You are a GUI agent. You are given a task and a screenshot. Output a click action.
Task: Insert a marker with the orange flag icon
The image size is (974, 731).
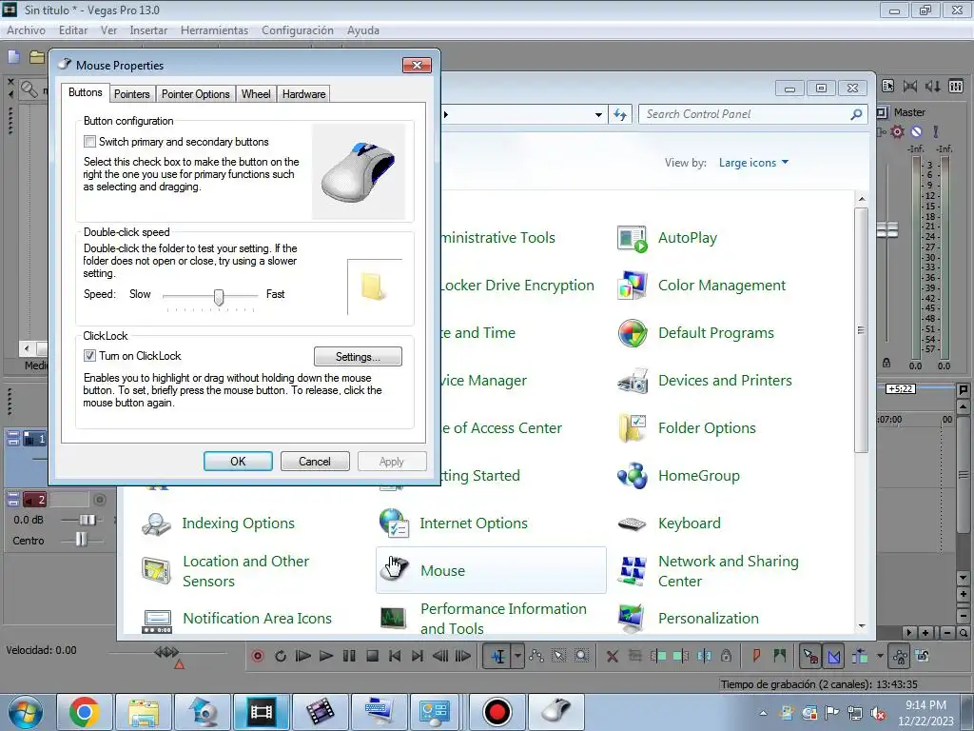[x=756, y=656]
